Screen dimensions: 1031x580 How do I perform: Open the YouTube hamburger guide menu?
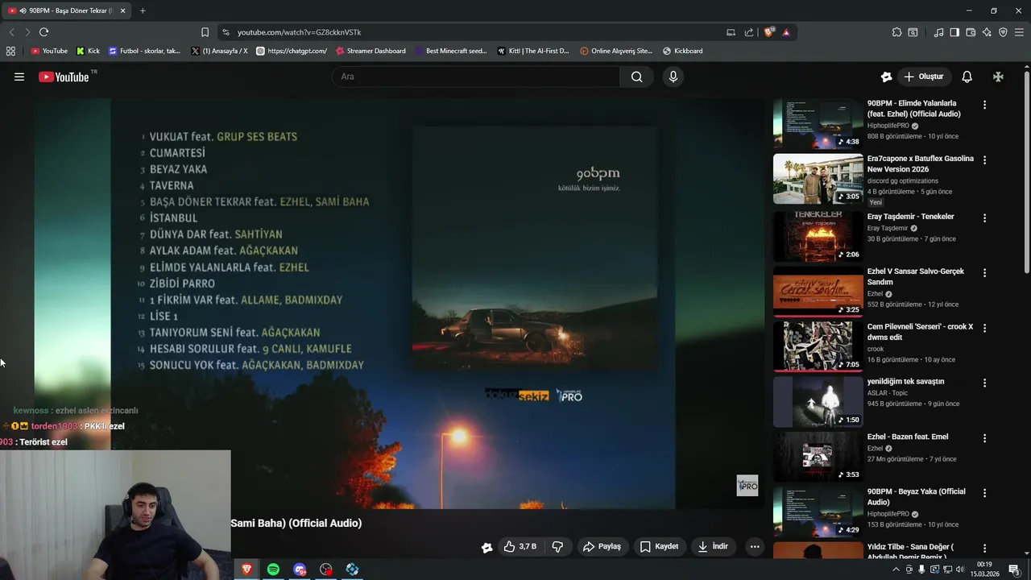[19, 77]
